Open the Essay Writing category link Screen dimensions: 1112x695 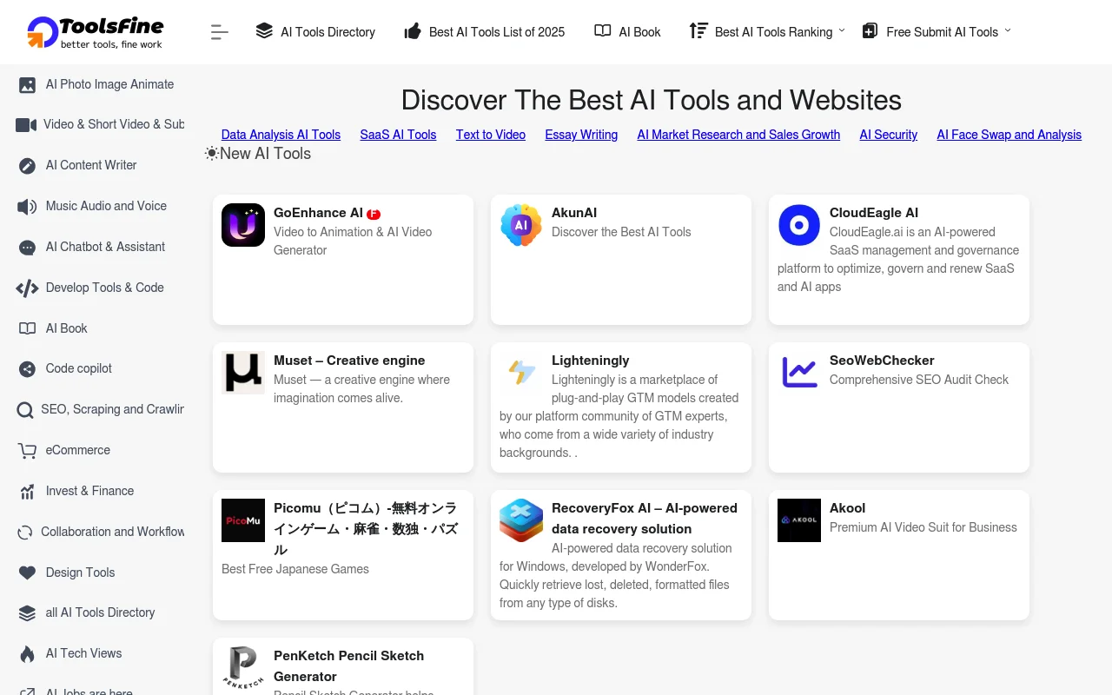pos(581,135)
